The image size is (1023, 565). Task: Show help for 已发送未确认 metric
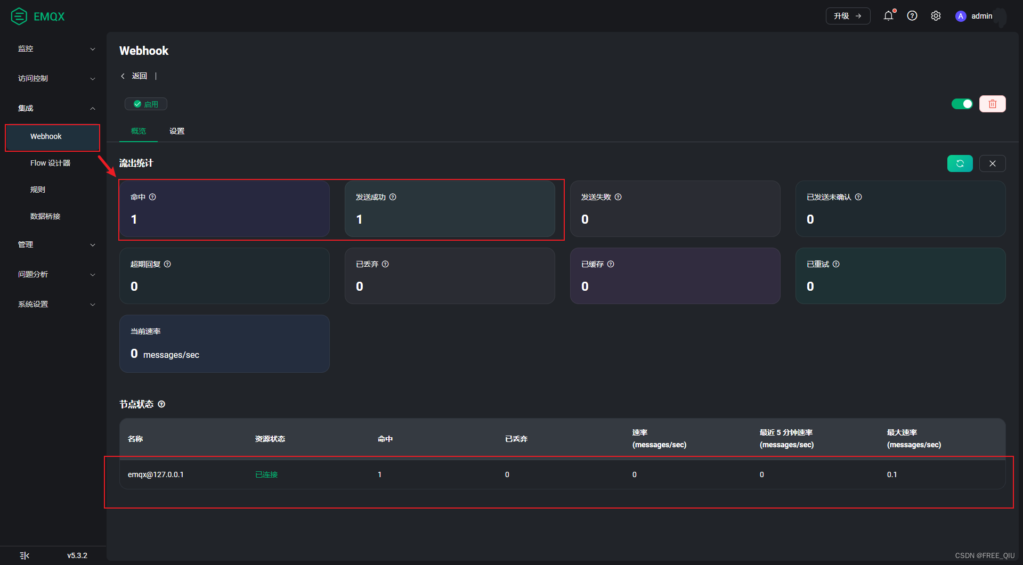[x=858, y=197]
